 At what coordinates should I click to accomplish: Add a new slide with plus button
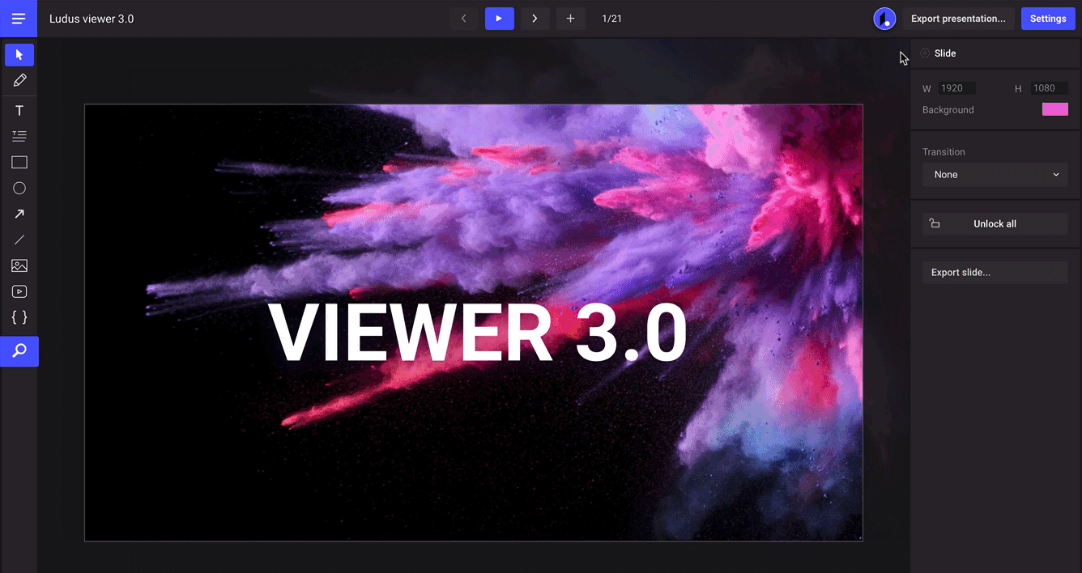click(x=570, y=19)
